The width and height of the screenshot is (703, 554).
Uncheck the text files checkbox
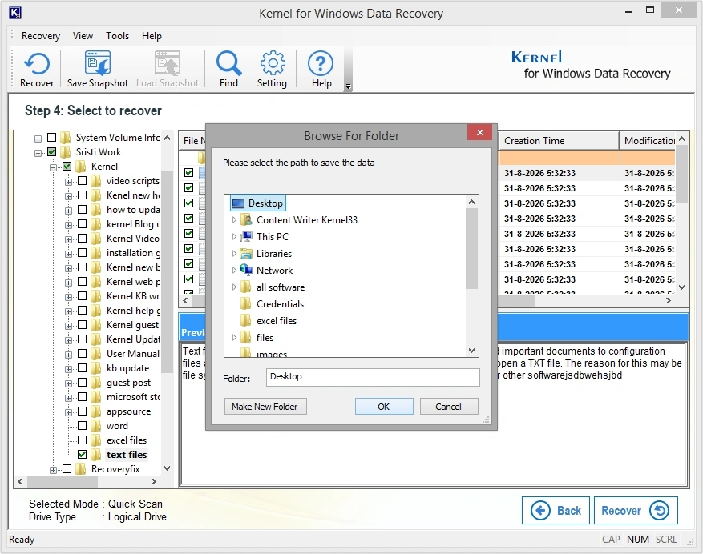[82, 455]
